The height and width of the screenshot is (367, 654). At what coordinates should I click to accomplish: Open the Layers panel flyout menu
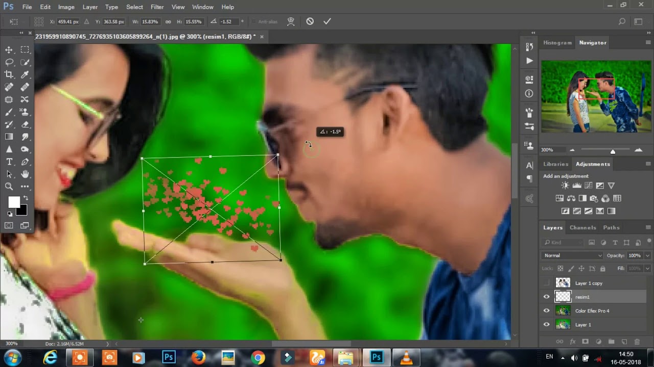click(x=648, y=227)
